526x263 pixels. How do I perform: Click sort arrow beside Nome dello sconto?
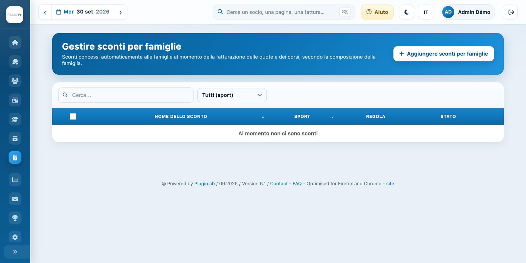pyautogui.click(x=263, y=117)
